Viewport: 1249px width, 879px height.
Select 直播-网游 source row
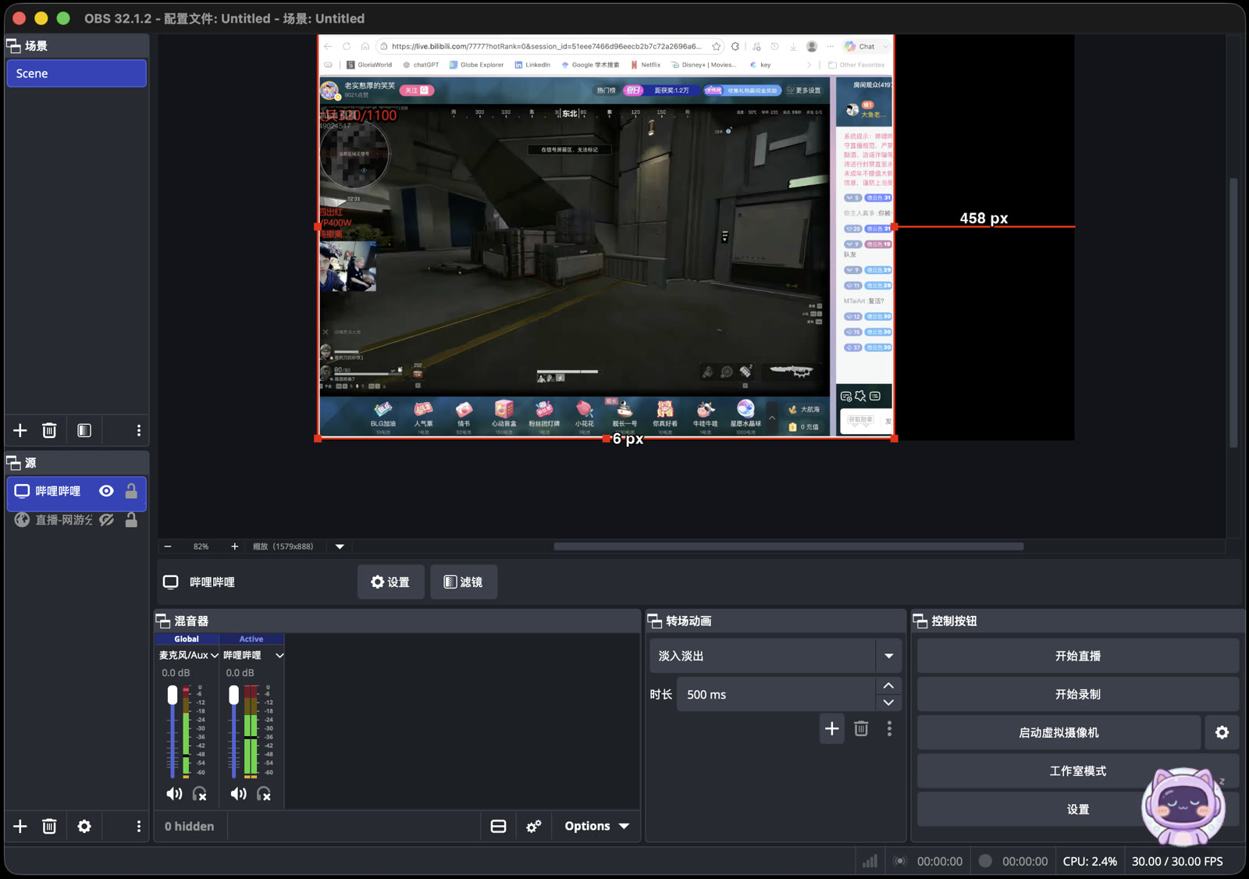(77, 520)
